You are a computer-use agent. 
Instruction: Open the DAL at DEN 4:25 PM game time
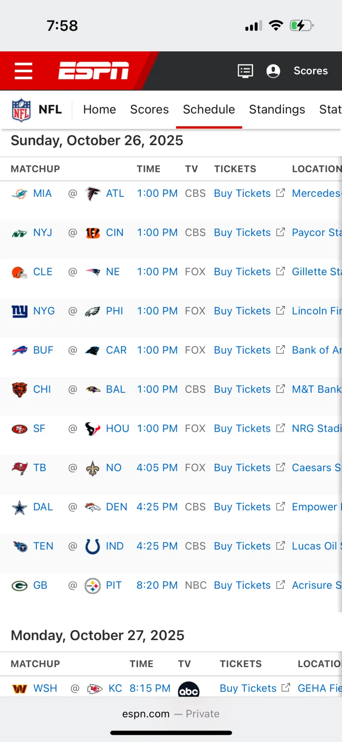(x=157, y=507)
